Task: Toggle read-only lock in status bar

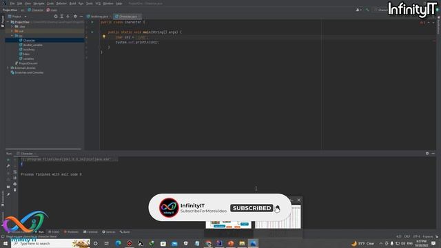Action: pyautogui.click(x=437, y=236)
